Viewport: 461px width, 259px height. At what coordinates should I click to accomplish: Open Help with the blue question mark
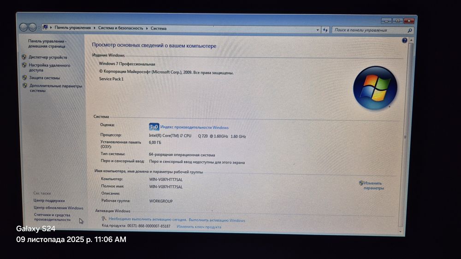pos(405,40)
